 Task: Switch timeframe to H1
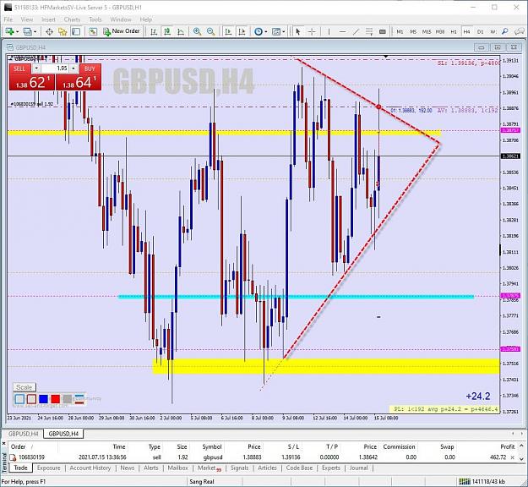(x=454, y=31)
